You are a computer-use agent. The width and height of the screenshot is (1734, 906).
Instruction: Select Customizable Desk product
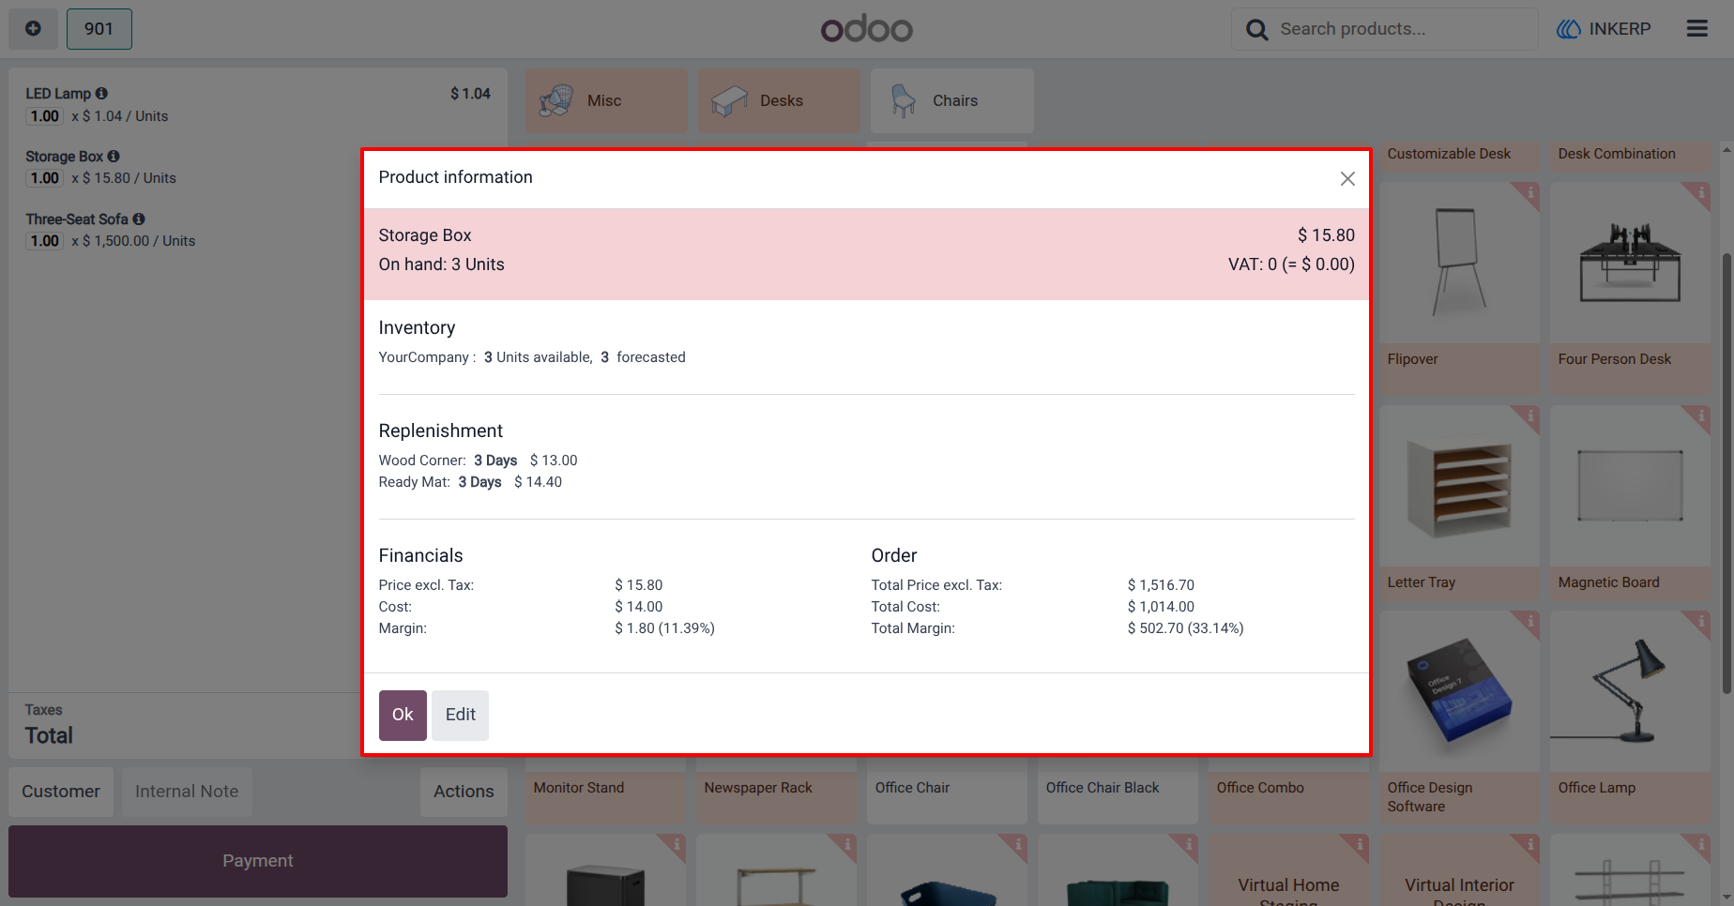tap(1459, 157)
